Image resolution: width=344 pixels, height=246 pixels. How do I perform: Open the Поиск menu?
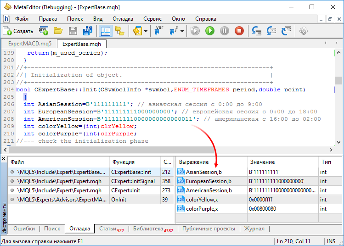[x=75, y=19]
